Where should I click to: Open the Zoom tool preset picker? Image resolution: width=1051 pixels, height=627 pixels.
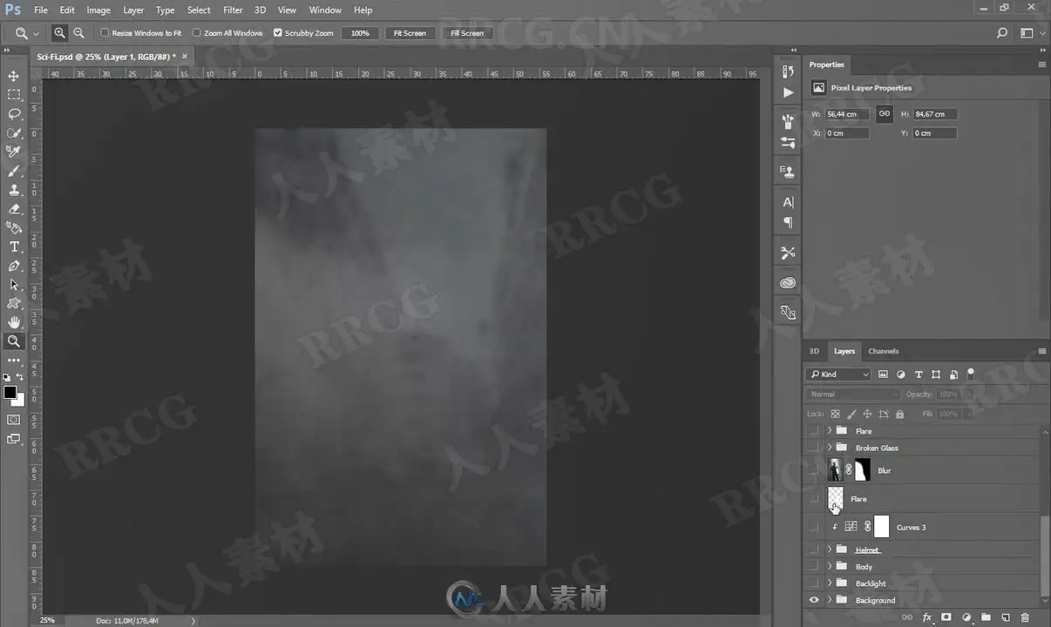coord(26,33)
